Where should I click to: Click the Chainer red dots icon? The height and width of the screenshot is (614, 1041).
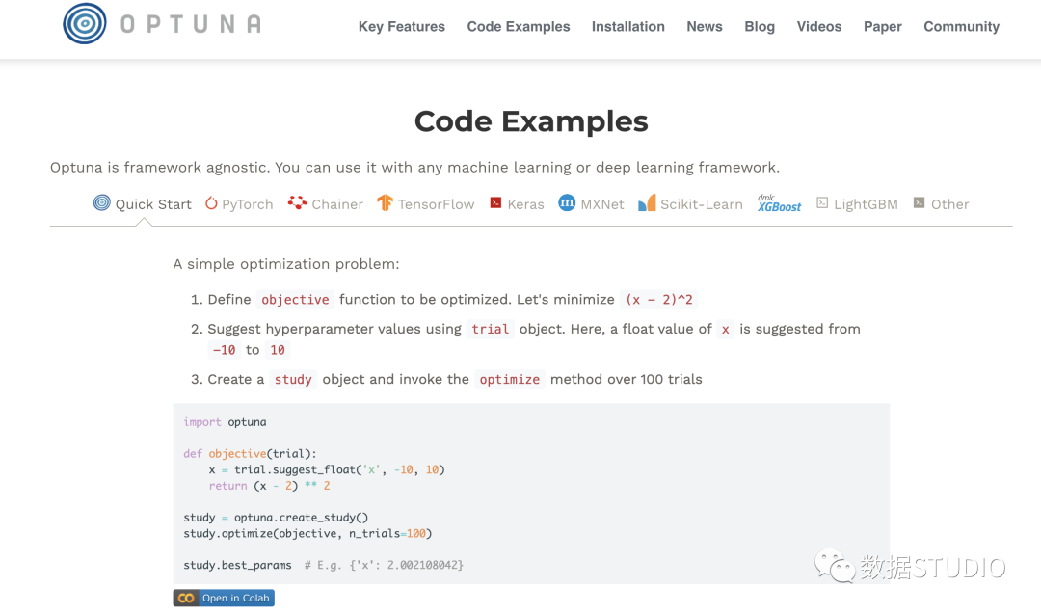coord(298,202)
